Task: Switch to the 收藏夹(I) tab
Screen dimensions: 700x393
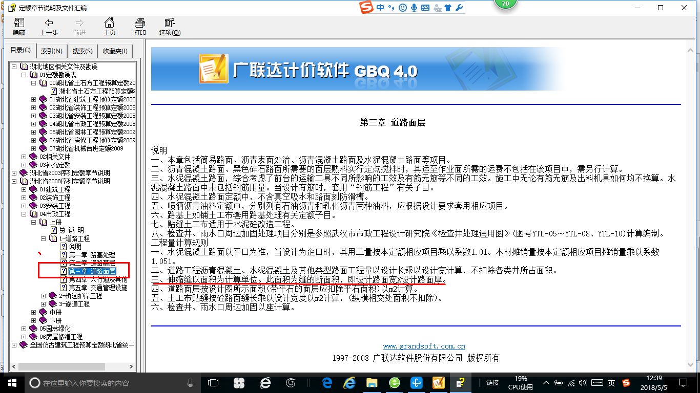Action: (115, 51)
